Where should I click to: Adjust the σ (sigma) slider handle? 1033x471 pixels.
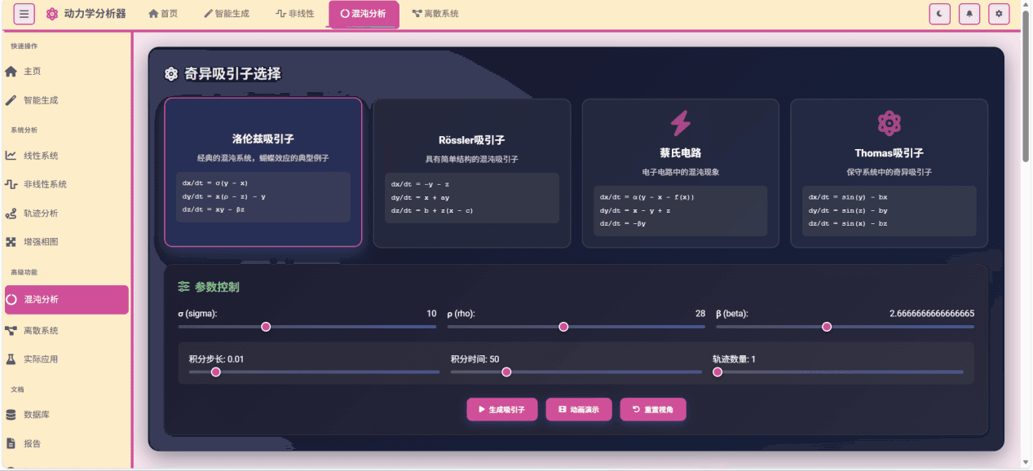click(x=266, y=327)
